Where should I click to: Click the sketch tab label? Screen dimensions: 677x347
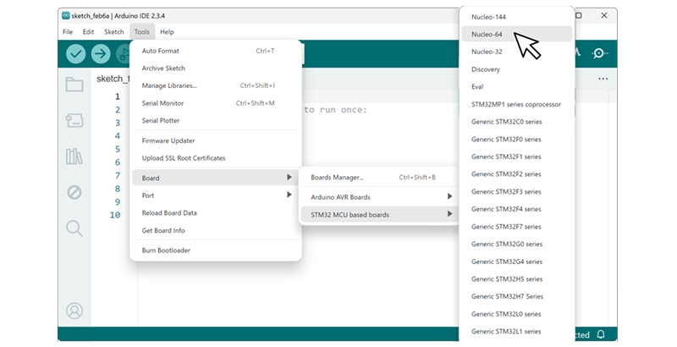[x=113, y=79]
